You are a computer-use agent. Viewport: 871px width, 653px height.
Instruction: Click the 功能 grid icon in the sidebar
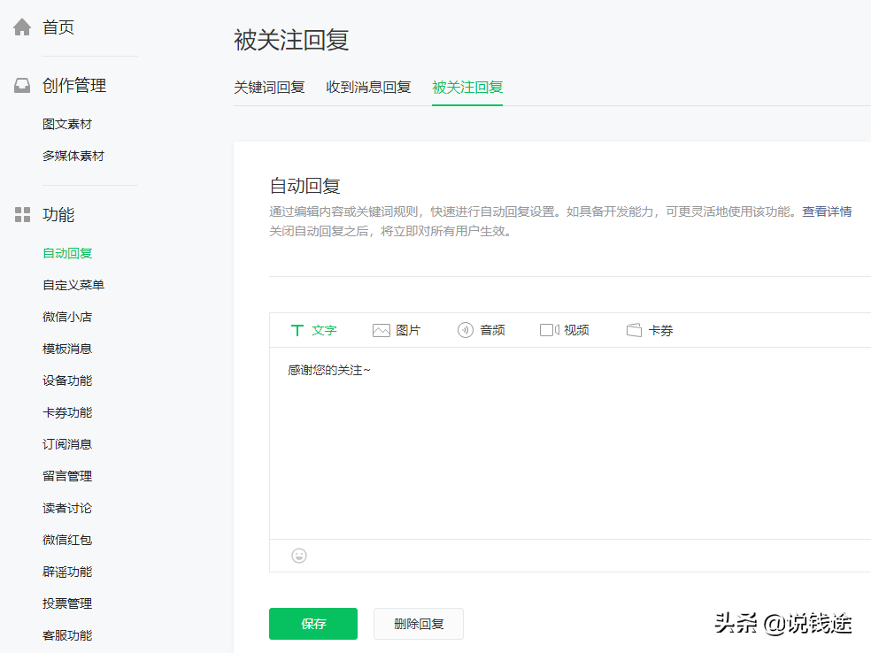click(21, 214)
